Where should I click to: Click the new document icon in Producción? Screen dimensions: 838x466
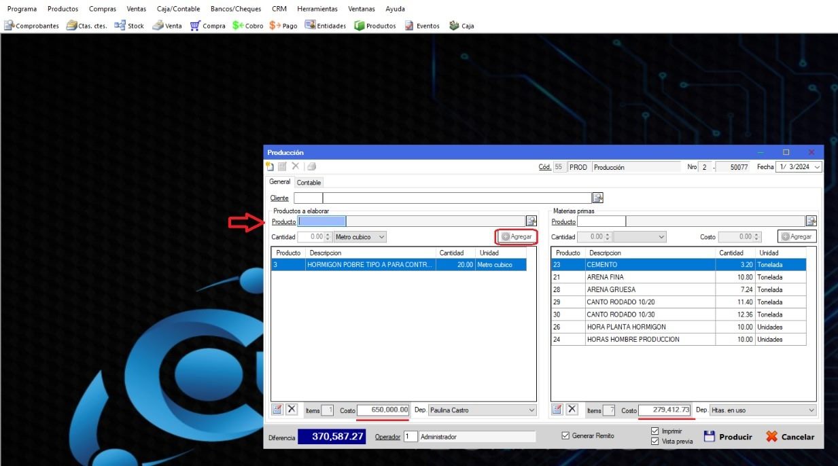click(x=270, y=166)
